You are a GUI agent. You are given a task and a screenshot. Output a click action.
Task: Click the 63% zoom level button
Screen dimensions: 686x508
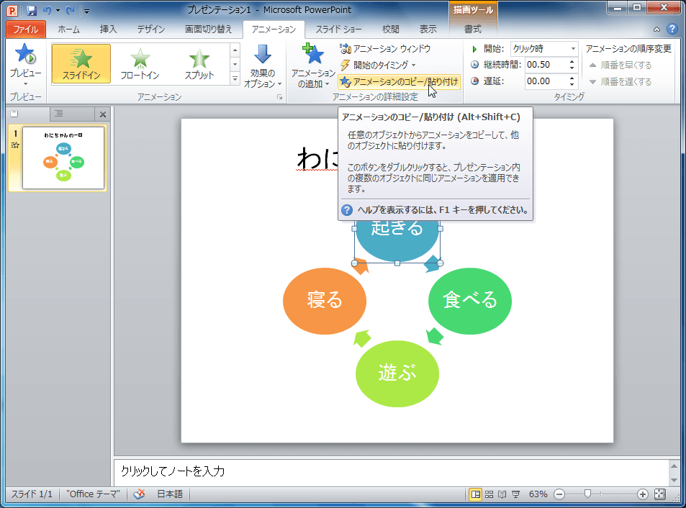pos(538,494)
